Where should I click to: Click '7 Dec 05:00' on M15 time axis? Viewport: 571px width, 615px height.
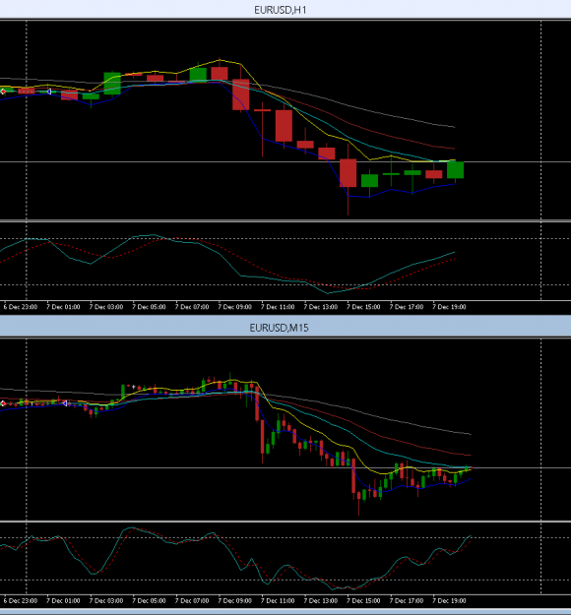[x=149, y=600]
